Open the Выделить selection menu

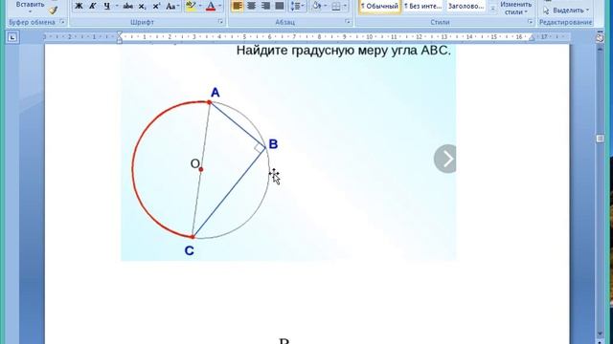click(x=566, y=11)
